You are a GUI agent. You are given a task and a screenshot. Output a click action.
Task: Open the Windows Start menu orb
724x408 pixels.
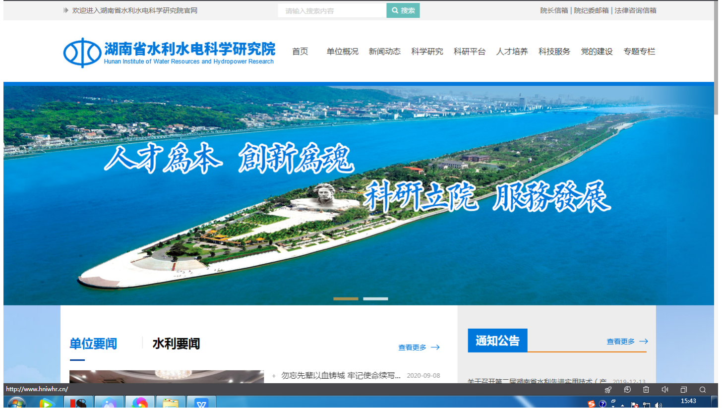point(16,403)
